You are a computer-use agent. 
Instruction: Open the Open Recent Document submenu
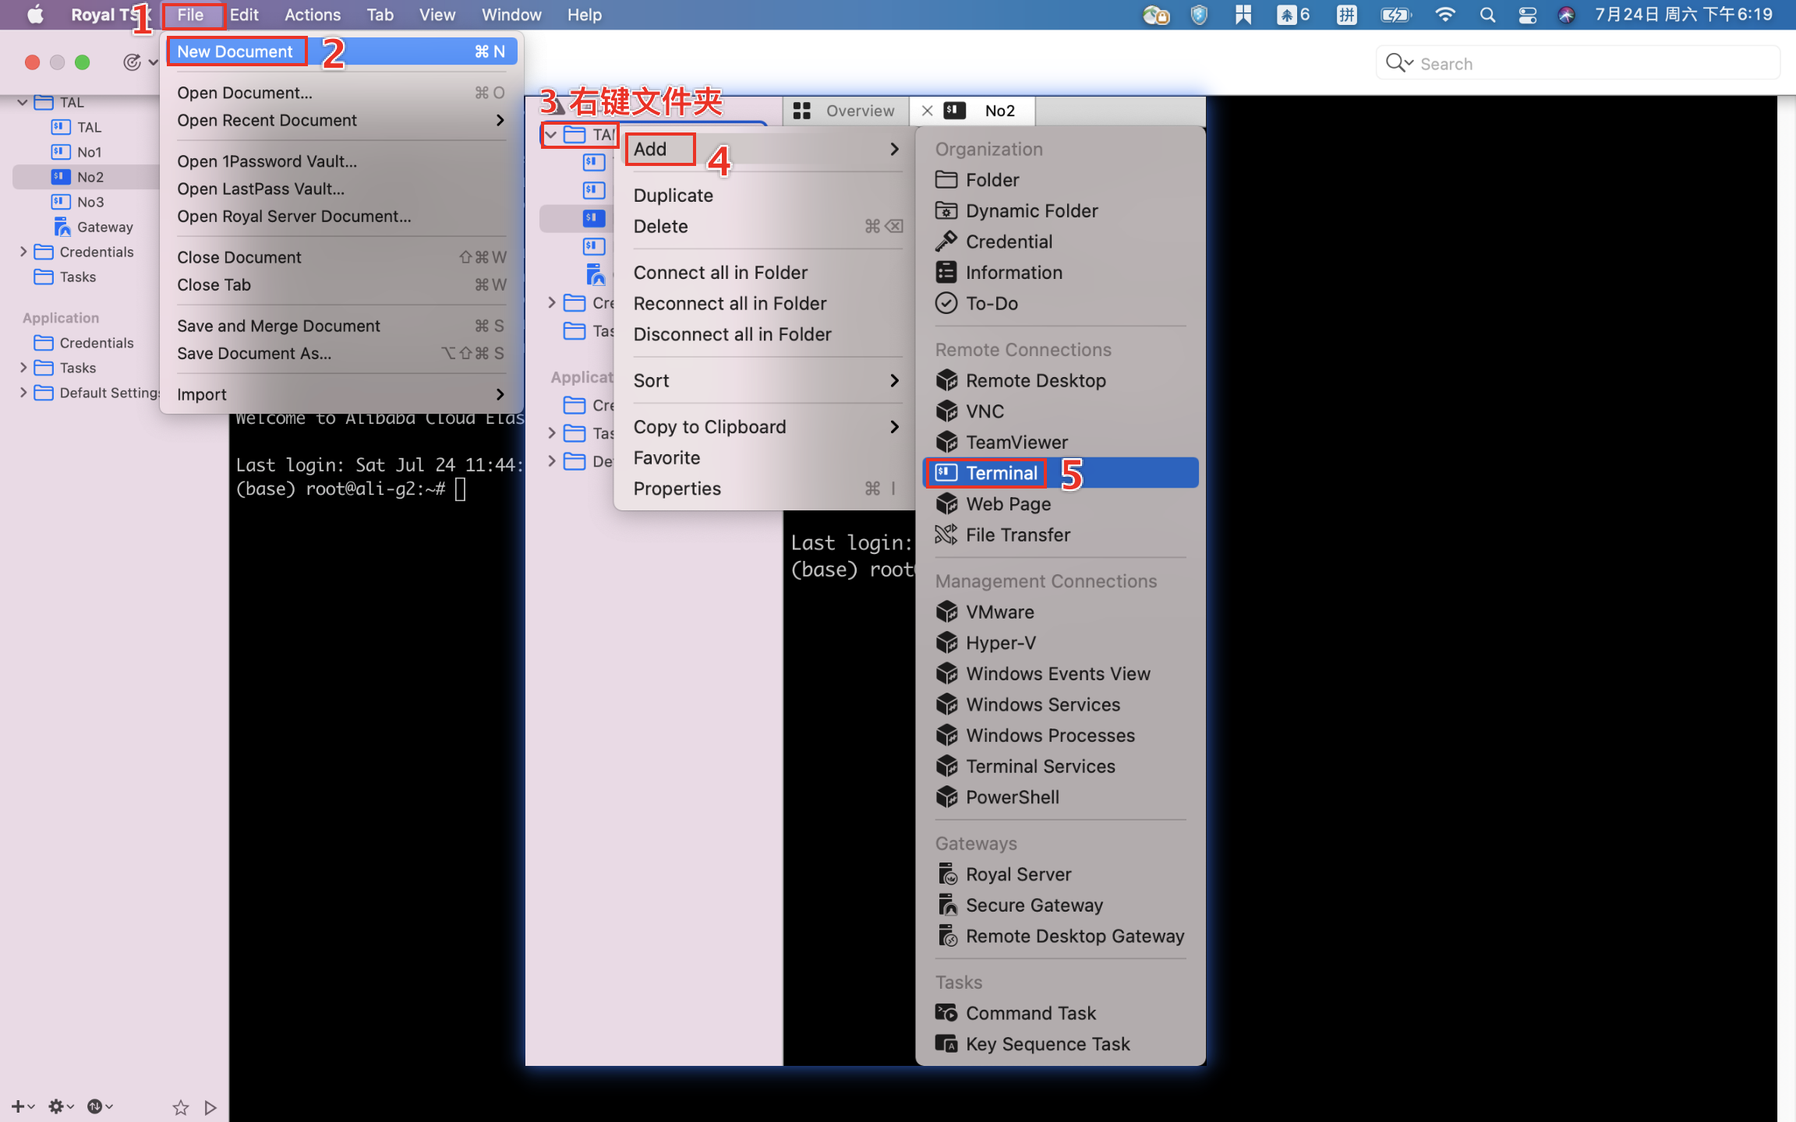[341, 121]
